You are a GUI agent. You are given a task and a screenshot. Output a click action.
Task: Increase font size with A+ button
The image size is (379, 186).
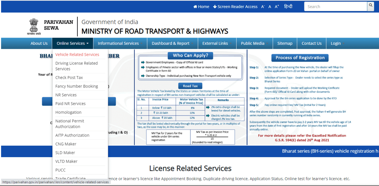point(277,7)
